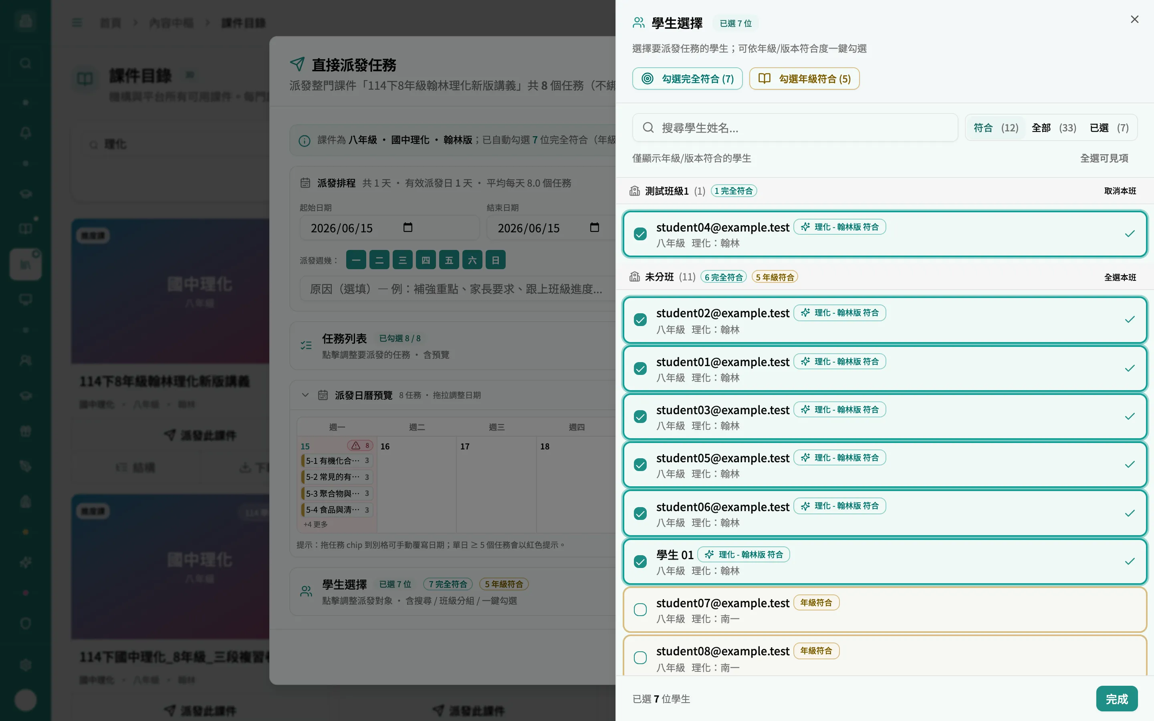Switch to the 已選 (7) filter tab
The height and width of the screenshot is (721, 1154).
coord(1109,128)
